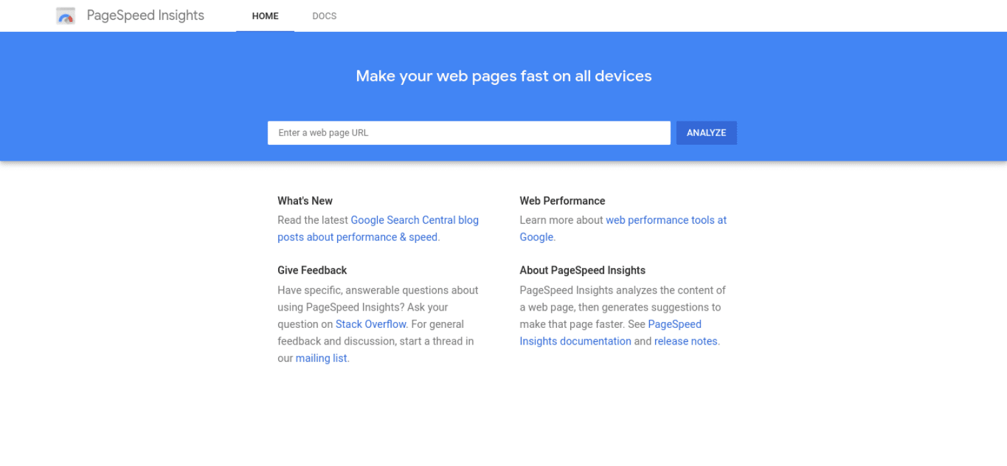Viewport: 1007px width, 466px height.
Task: Click the PageSpeed Insights title text
Action: 145,15
